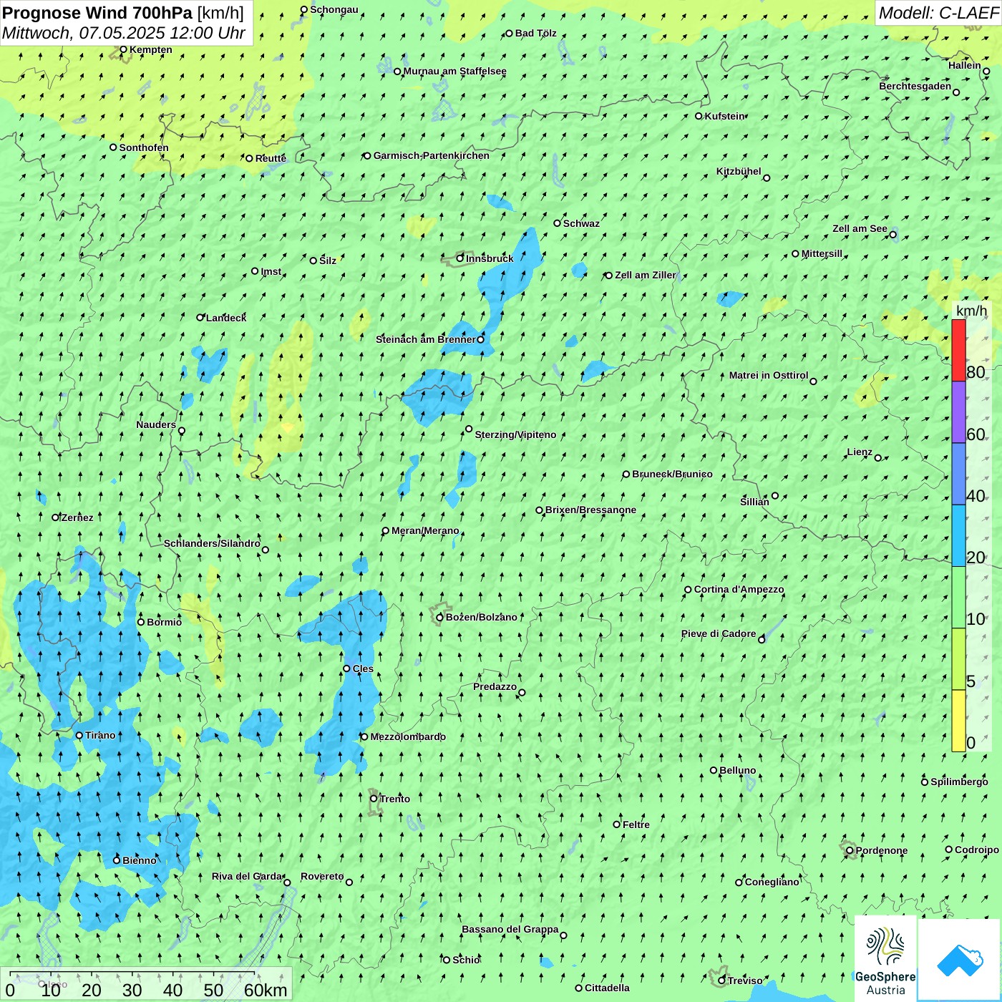Click the 'Berchtesgaden' label
Viewport: 1002px width, 1002px height.
click(915, 86)
